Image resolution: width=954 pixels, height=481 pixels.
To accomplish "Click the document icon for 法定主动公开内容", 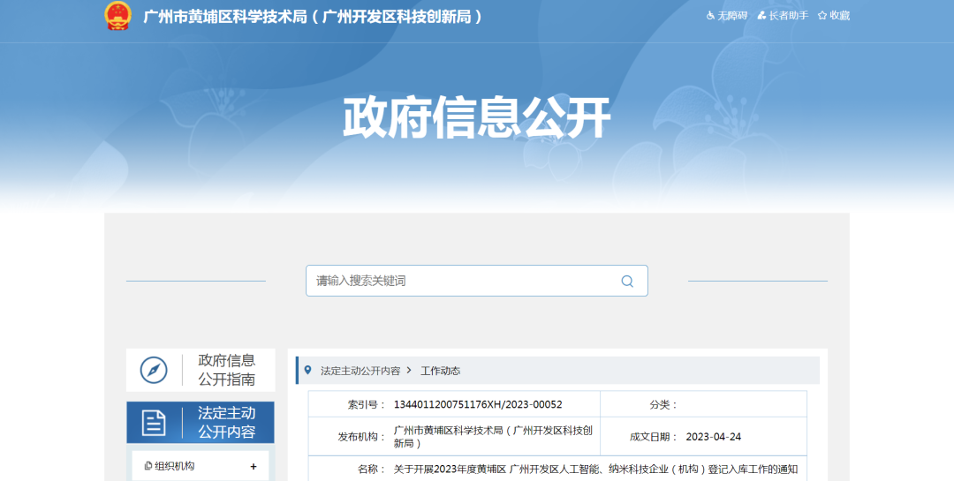I will tap(154, 423).
